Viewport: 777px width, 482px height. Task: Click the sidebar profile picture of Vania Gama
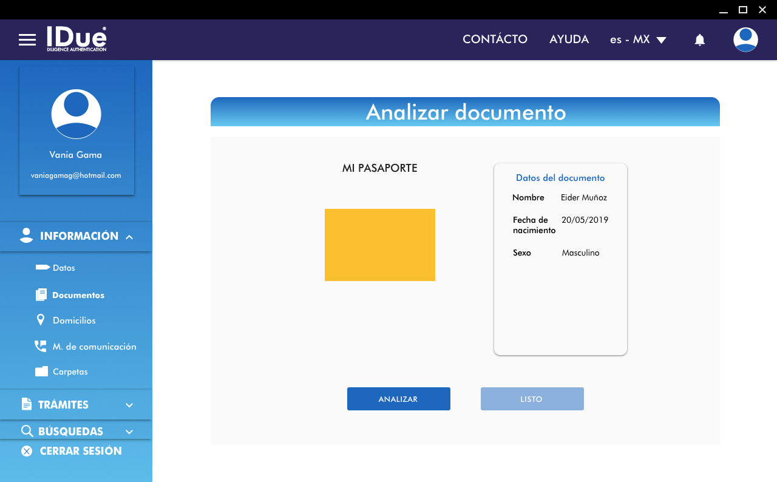[76, 114]
